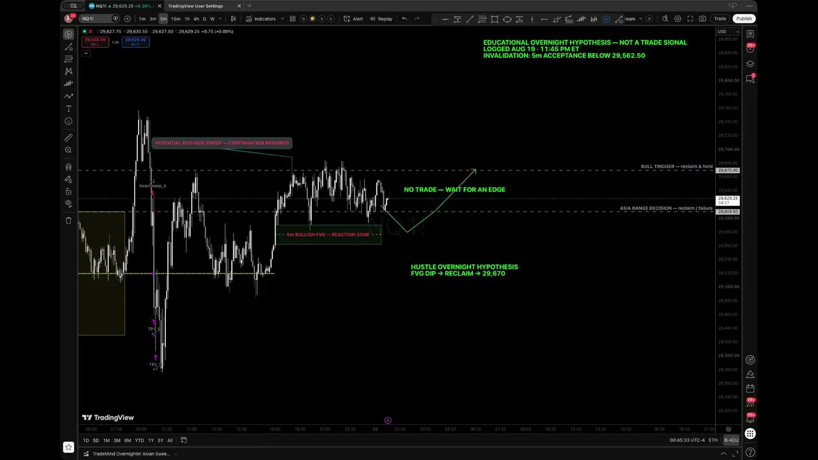Open the go to date calendar icon
This screenshot has width=818, height=460.
click(183, 440)
